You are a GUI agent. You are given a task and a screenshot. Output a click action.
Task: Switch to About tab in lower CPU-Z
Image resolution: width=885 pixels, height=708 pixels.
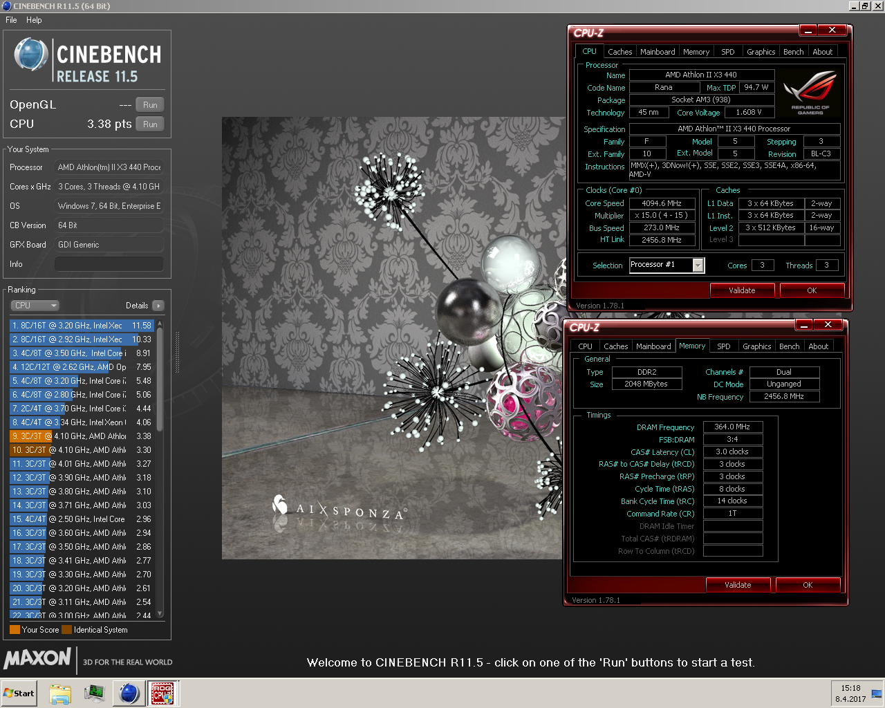tap(819, 346)
